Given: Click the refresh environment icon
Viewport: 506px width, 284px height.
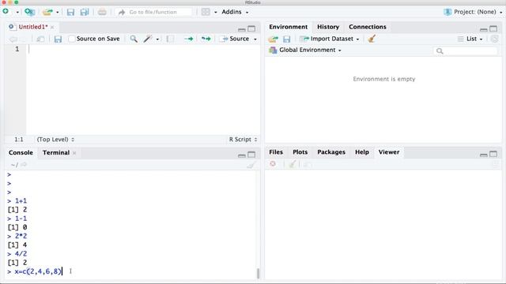Looking at the screenshot, I should point(494,39).
